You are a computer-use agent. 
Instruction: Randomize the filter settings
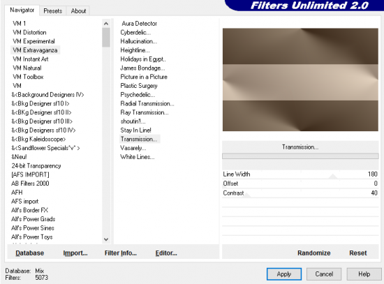tap(313, 253)
